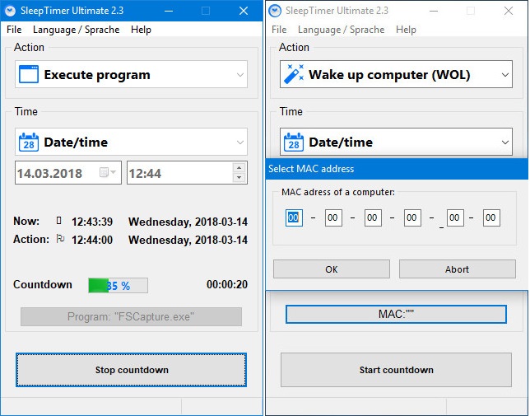Screen dimensions: 530x416
Task: Open the date picker calendar button for 14.03.2018
Action: 108,172
